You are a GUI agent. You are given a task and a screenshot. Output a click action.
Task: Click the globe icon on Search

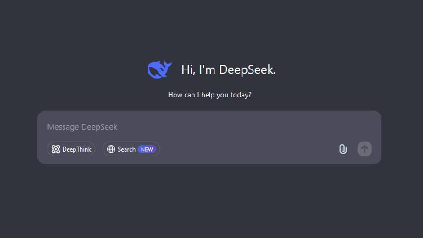pos(111,149)
